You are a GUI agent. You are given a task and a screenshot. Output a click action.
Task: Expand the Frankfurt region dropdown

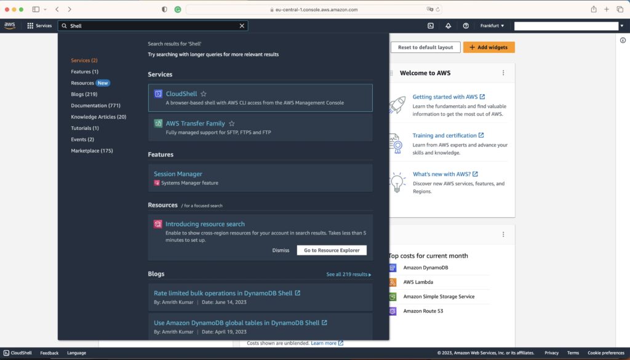point(492,26)
